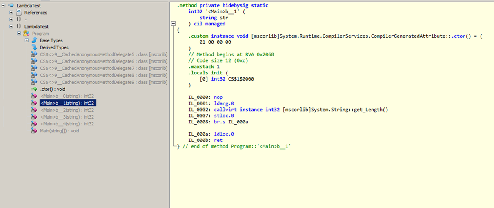The width and height of the screenshot is (494, 208).
Task: Click the References folder icon
Action: (x=19, y=13)
